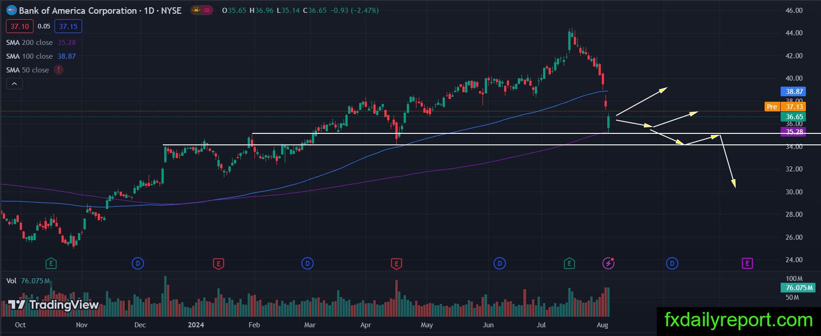Click the 30.00 price scale tick
This screenshot has width=821, height=336.
[794, 192]
